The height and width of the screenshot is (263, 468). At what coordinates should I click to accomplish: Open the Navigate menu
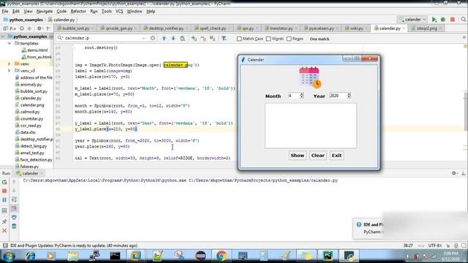pos(45,12)
